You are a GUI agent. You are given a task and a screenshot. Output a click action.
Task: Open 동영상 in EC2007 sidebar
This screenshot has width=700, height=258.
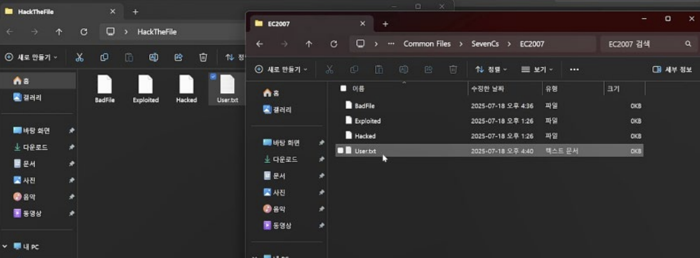277,225
